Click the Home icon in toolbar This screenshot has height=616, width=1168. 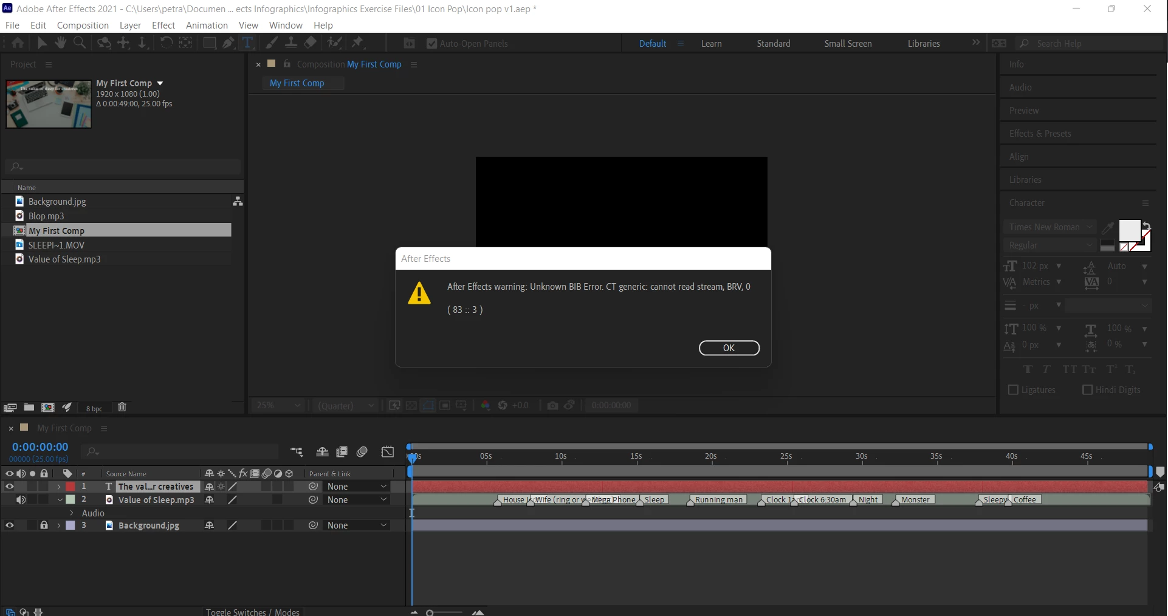tap(18, 43)
